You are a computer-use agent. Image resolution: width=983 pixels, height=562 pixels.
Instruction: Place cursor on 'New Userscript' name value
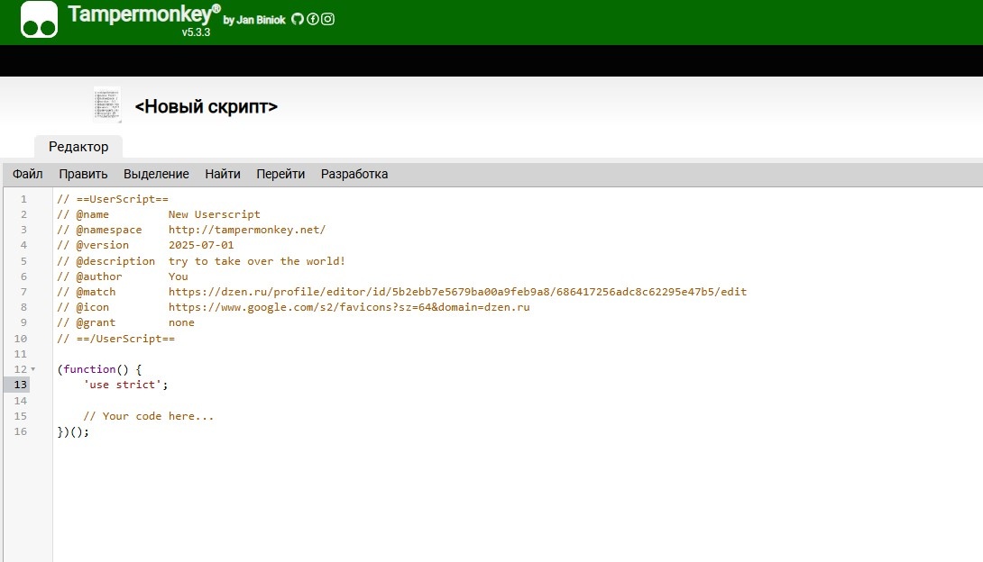[215, 214]
